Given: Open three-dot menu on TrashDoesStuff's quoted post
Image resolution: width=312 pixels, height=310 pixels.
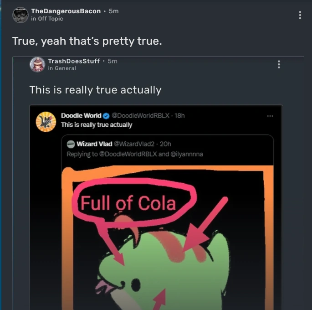Looking at the screenshot, I should 279,64.
